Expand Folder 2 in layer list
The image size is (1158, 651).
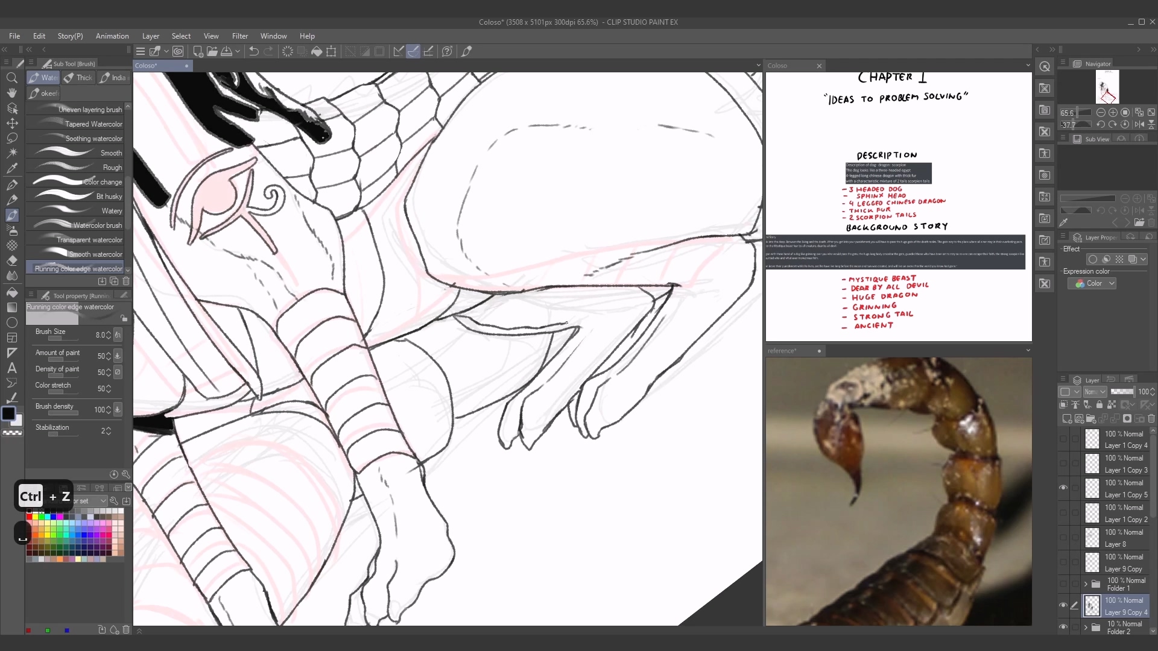pos(1086,627)
